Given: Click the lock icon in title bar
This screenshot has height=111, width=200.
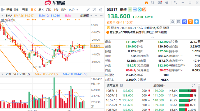Looking at the screenshot, I should coord(146,3).
